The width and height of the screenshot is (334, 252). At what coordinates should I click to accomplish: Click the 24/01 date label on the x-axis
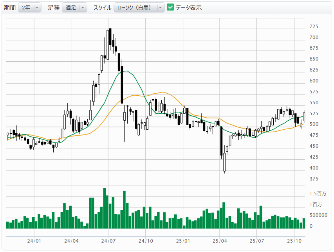34,241
